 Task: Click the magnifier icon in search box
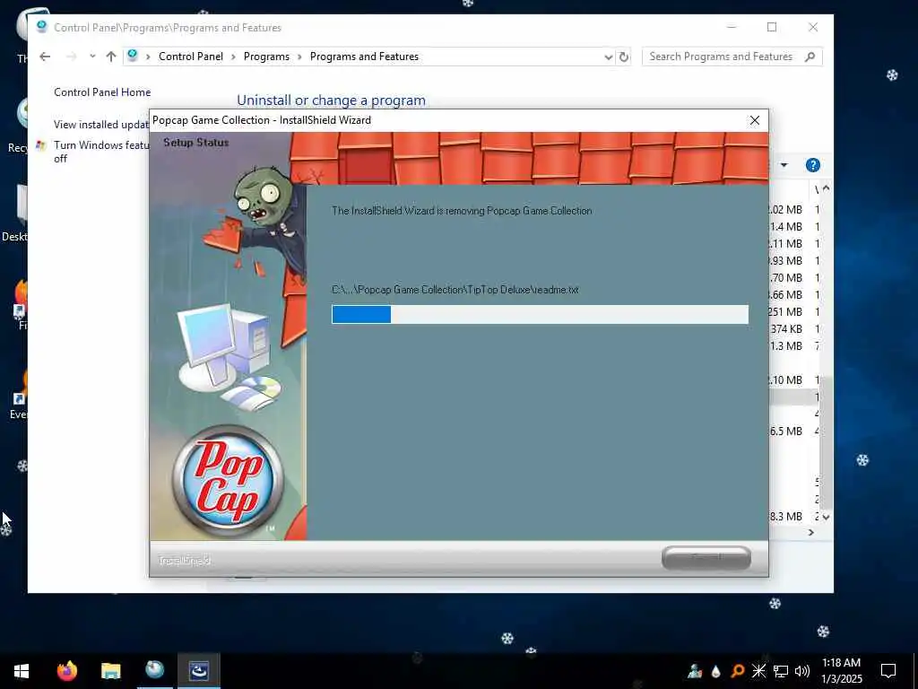click(x=810, y=57)
